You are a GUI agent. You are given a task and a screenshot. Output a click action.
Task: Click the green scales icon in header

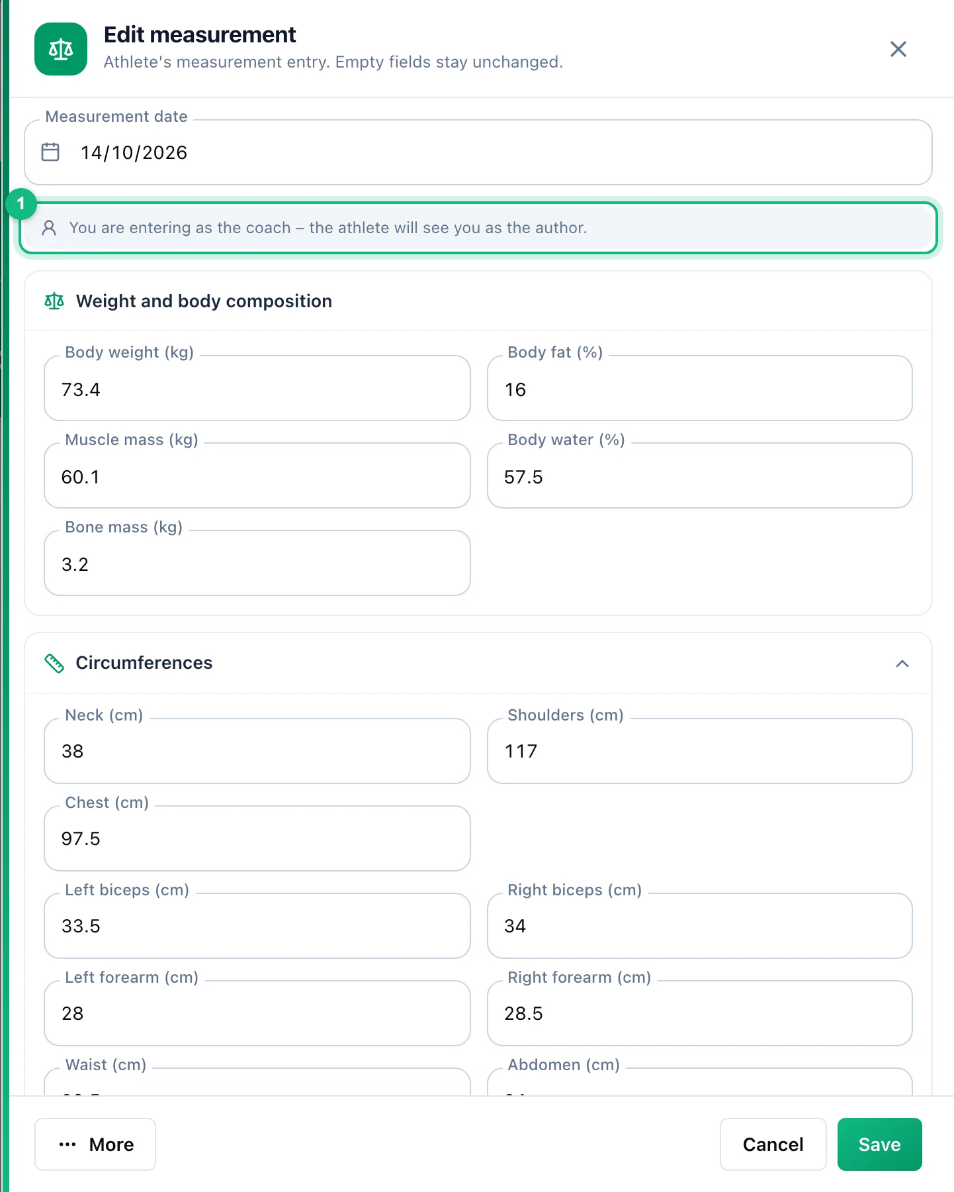tap(61, 49)
